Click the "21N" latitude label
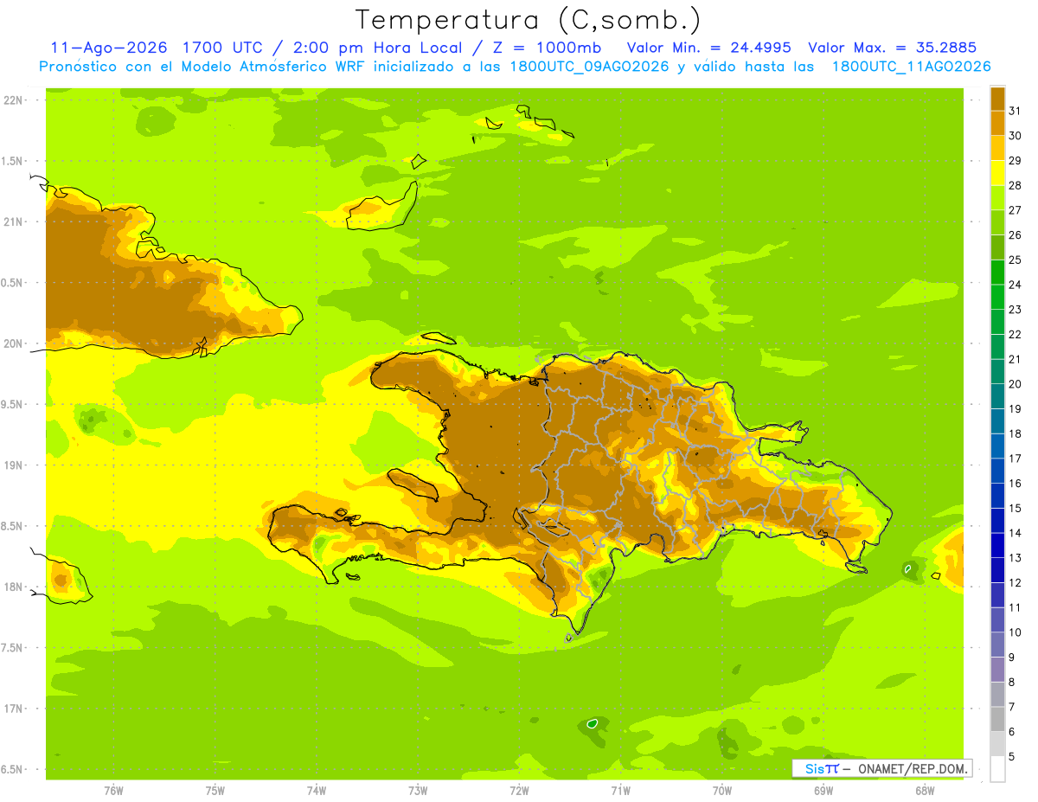 pyautogui.click(x=15, y=221)
